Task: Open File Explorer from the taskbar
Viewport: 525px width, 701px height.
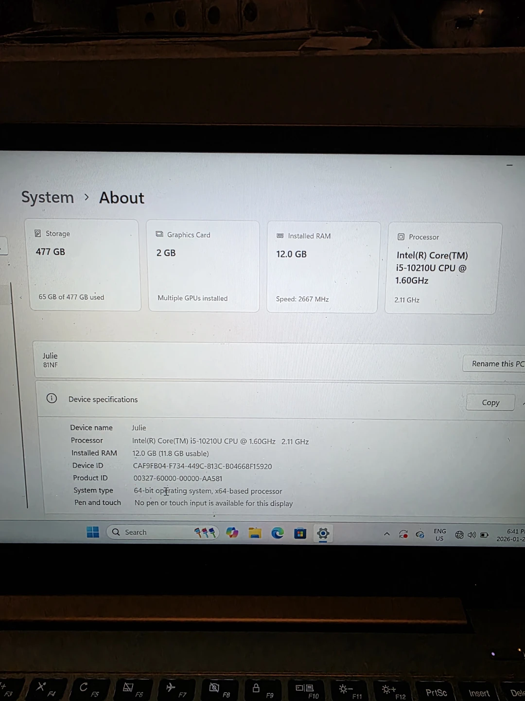Action: pyautogui.click(x=255, y=533)
